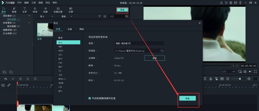Viewport: 259px width, 111px height.
Task: Click the delete folder icon
Action: 11,72
